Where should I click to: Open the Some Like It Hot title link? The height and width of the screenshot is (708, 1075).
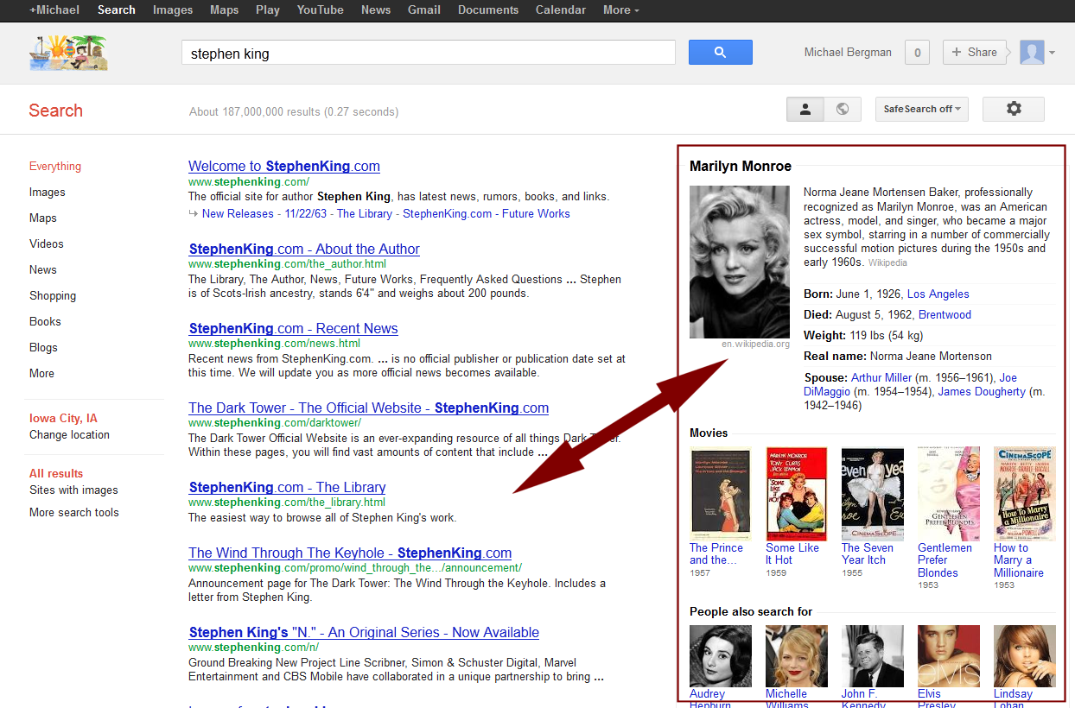792,553
